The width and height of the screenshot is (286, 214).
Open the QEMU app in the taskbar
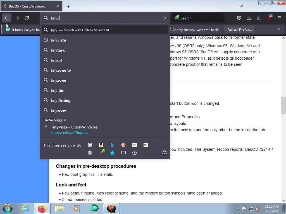(111, 208)
